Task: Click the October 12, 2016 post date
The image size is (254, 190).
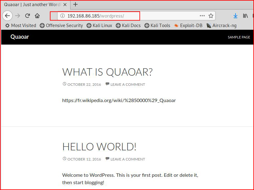Action: [x=84, y=159]
